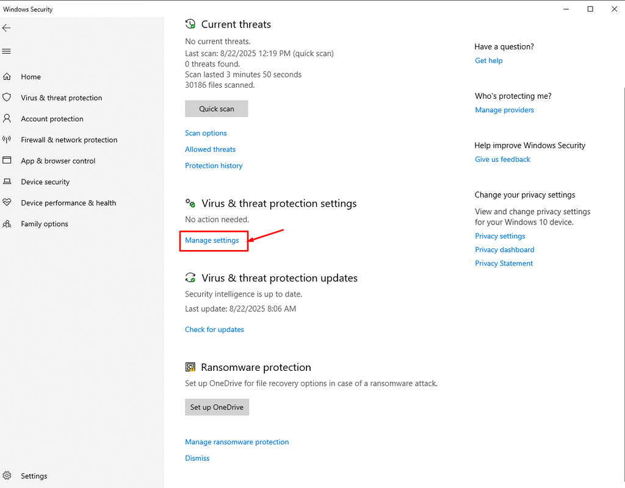The image size is (625, 488).
Task: View Protection history link
Action: 214,166
